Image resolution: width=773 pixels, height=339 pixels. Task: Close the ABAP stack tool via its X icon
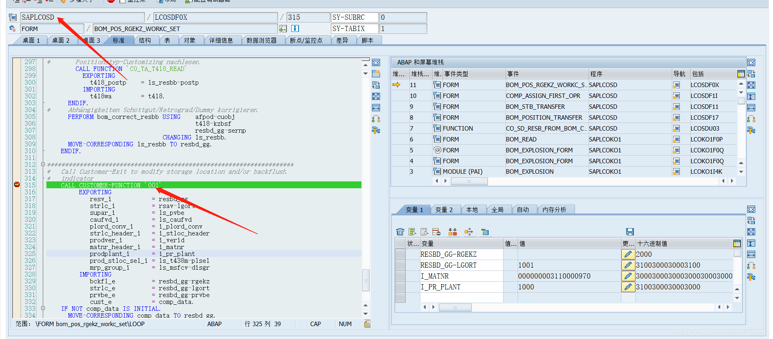point(751,63)
